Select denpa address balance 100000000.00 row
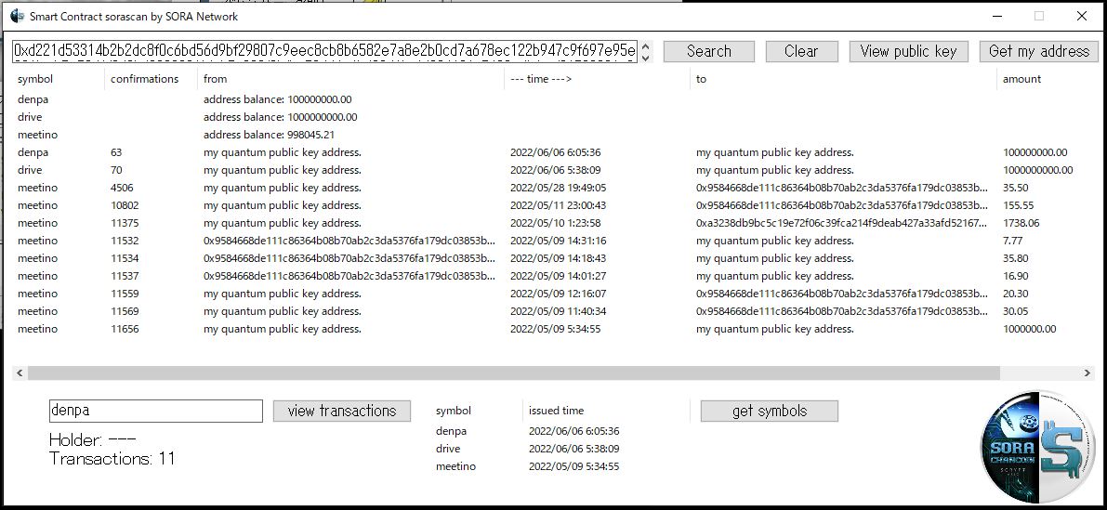The width and height of the screenshot is (1107, 510). (x=554, y=99)
